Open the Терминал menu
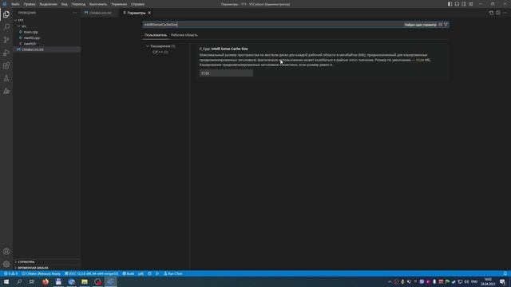This screenshot has width=511, height=287. [119, 4]
